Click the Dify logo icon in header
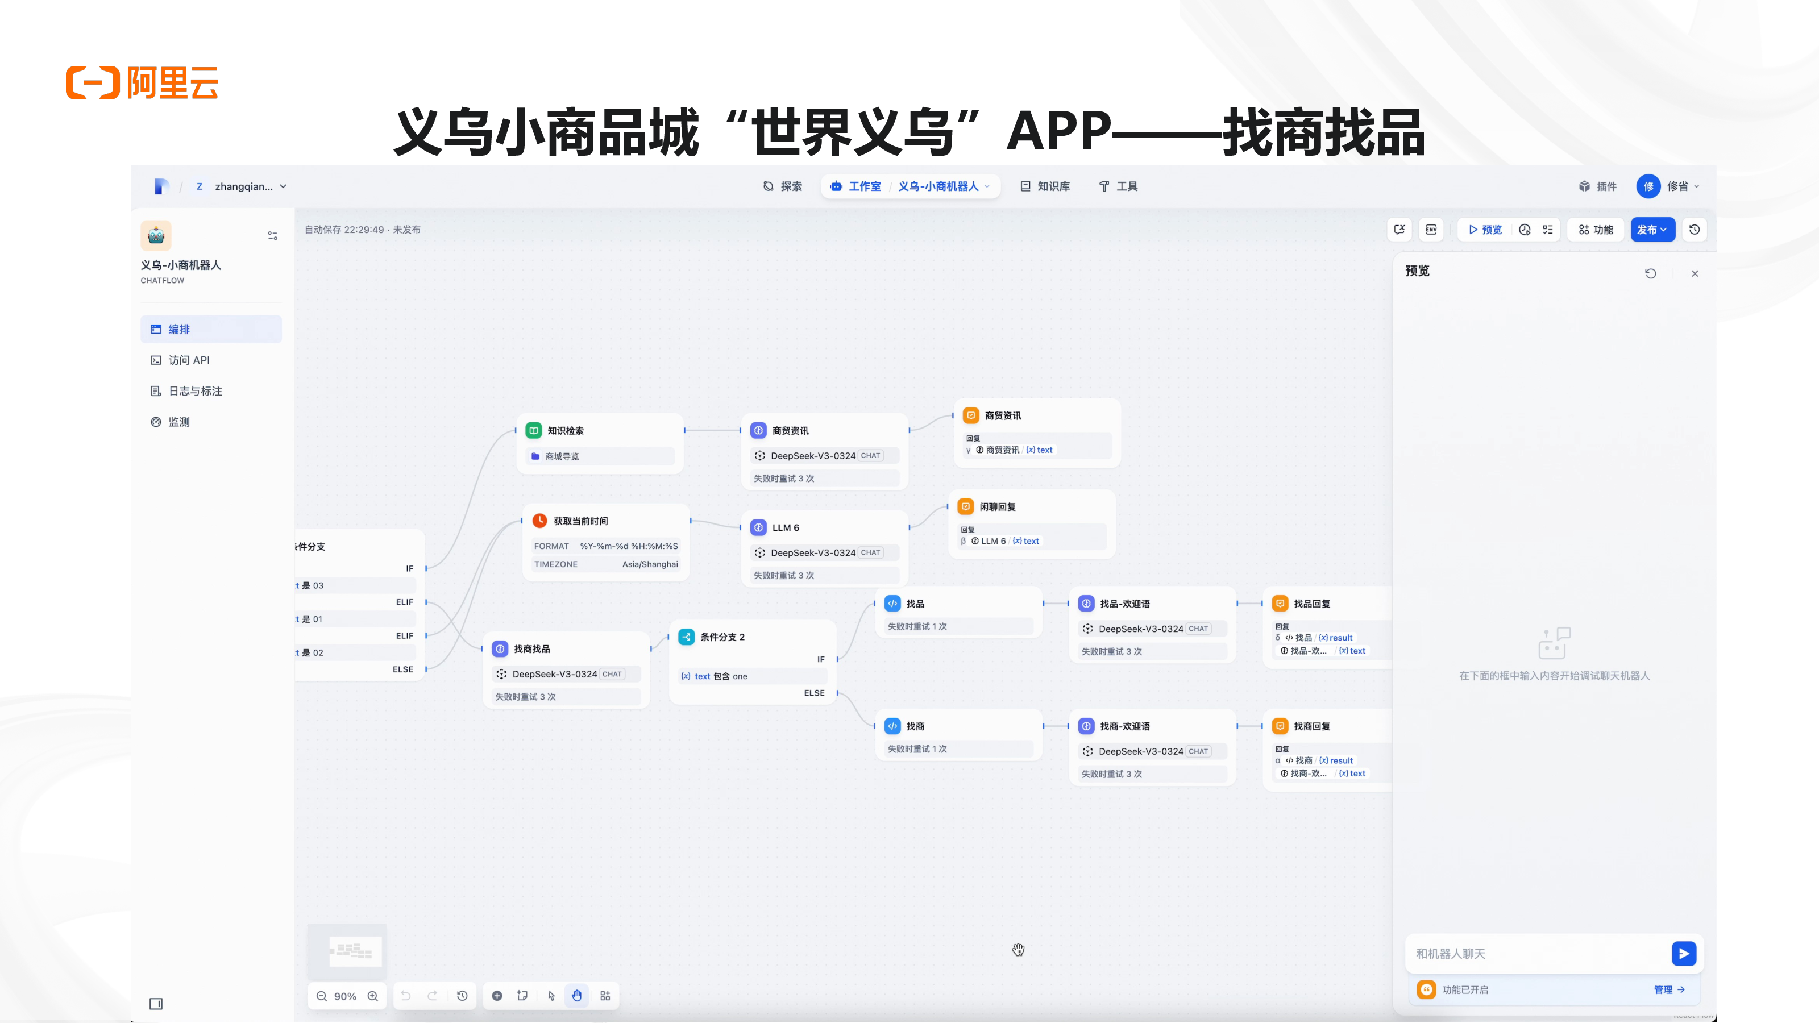Image resolution: width=1819 pixels, height=1023 pixels. [x=161, y=186]
